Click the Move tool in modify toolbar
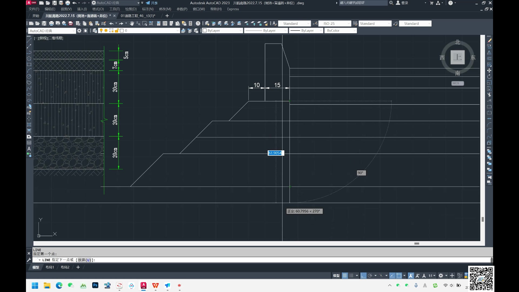Image resolution: width=519 pixels, height=292 pixels. coord(489,71)
